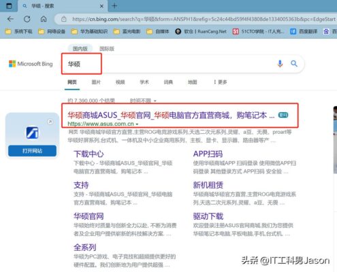Click the 官方 badge beside result title
337x272 pixels.
(283, 115)
